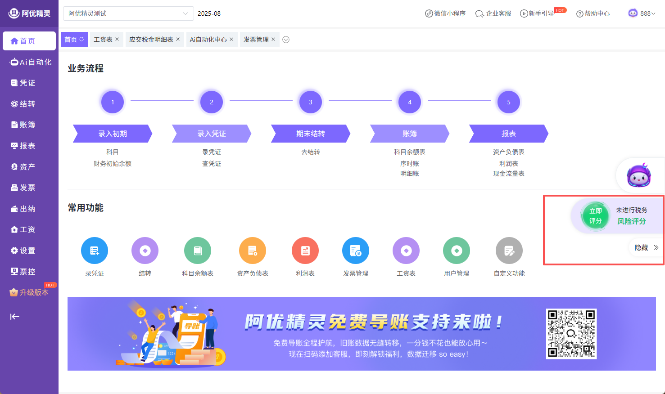Open the 利润表 red shortcut icon

point(305,251)
